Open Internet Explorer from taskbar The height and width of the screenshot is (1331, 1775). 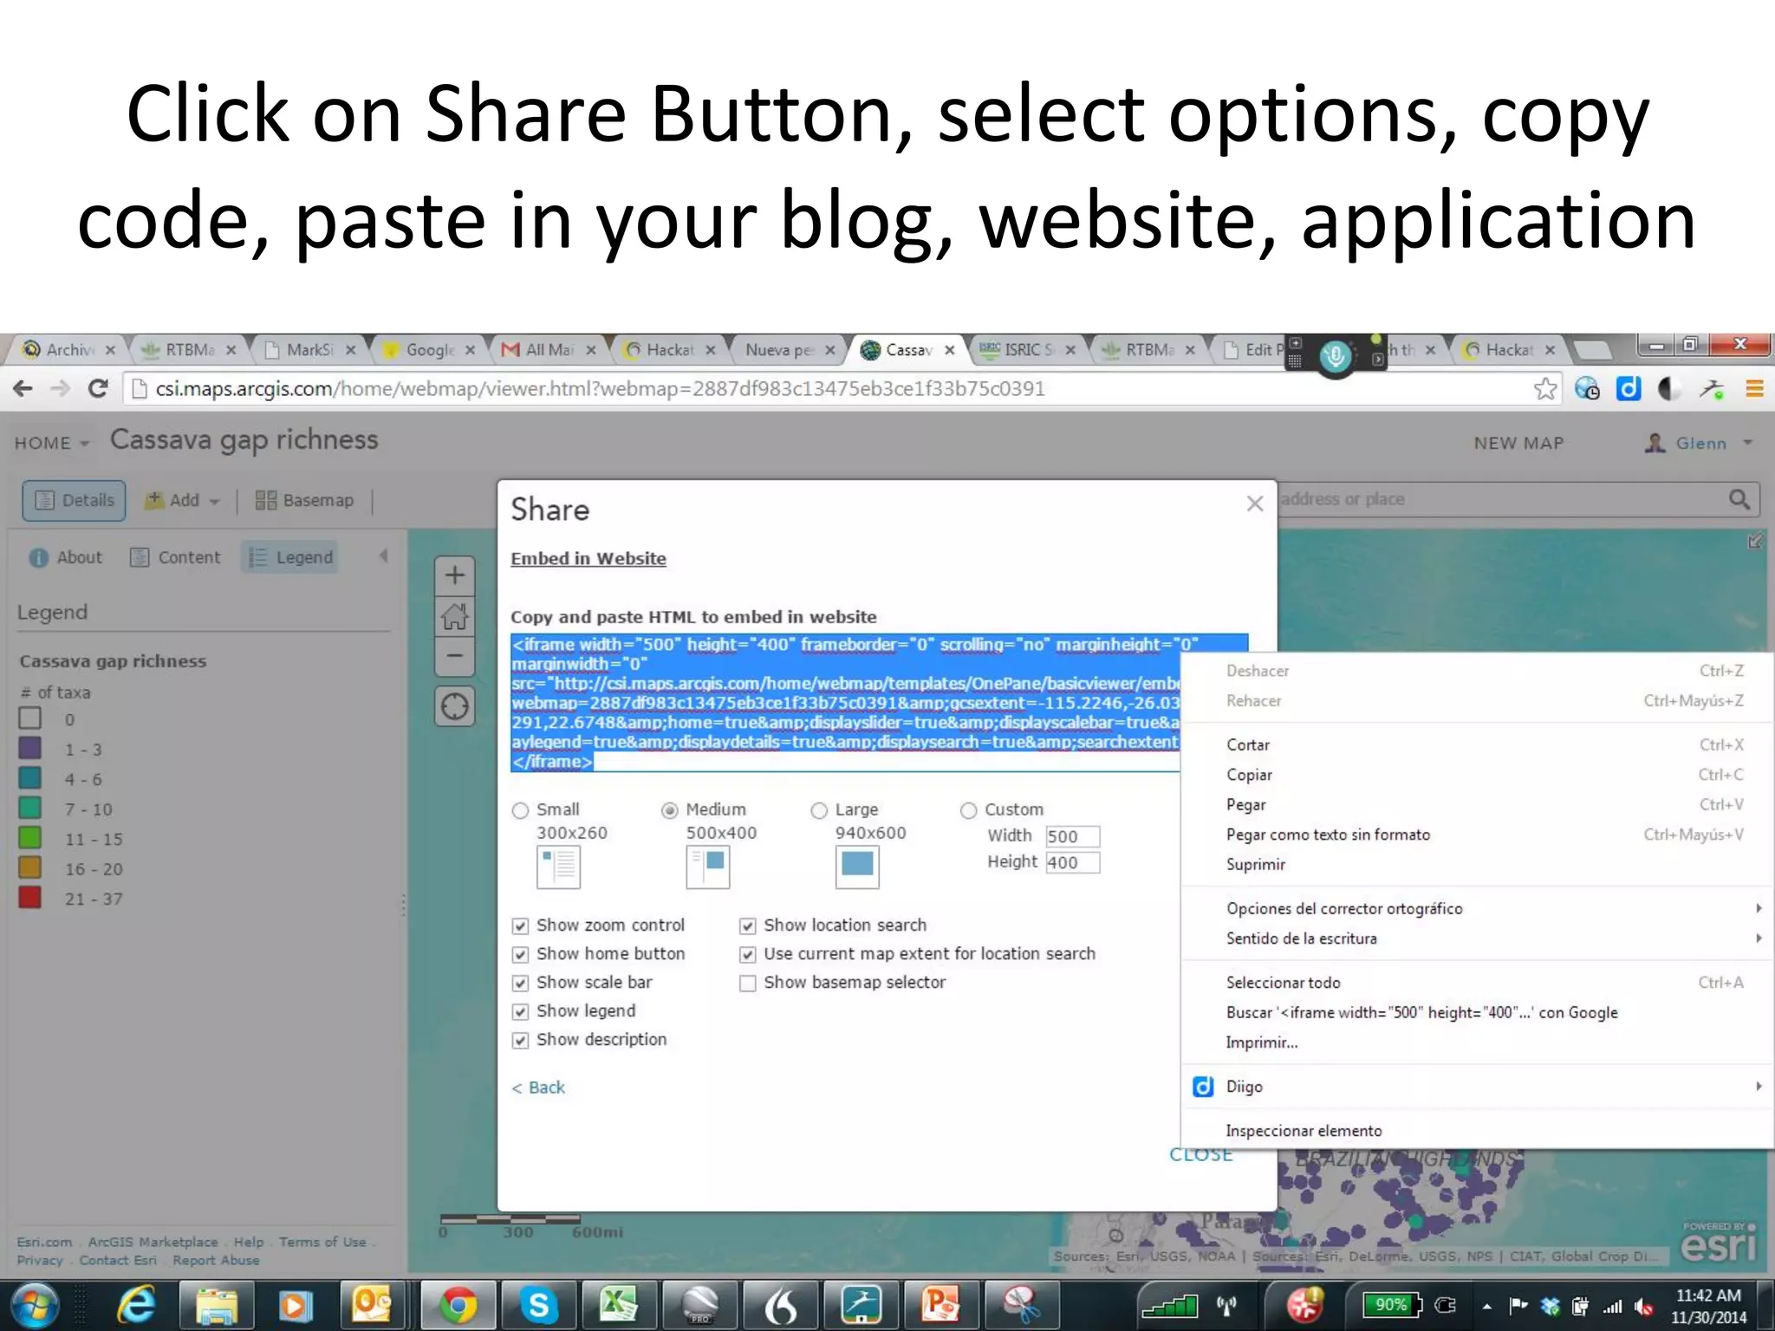click(x=137, y=1305)
